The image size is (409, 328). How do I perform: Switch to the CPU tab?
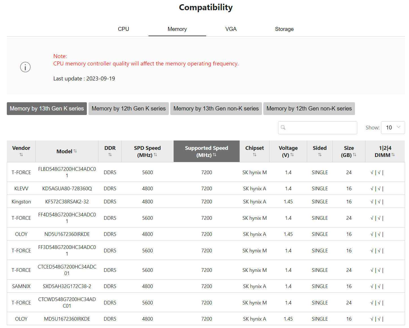[x=123, y=29]
